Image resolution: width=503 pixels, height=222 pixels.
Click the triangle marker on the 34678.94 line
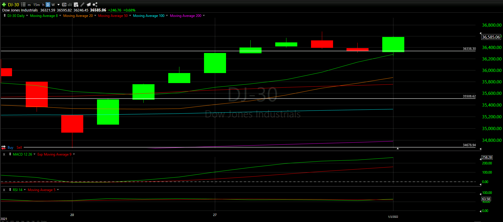click(398, 148)
